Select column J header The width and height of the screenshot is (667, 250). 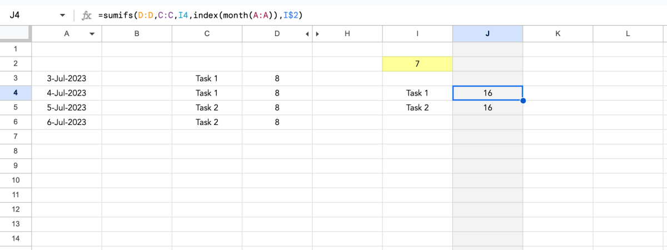point(487,34)
